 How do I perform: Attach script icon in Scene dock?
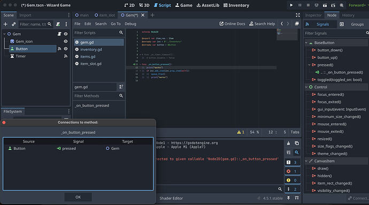tap(58, 24)
